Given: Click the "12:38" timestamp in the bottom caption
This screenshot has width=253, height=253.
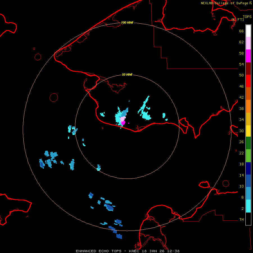Looking at the screenshot, I should (x=173, y=251).
